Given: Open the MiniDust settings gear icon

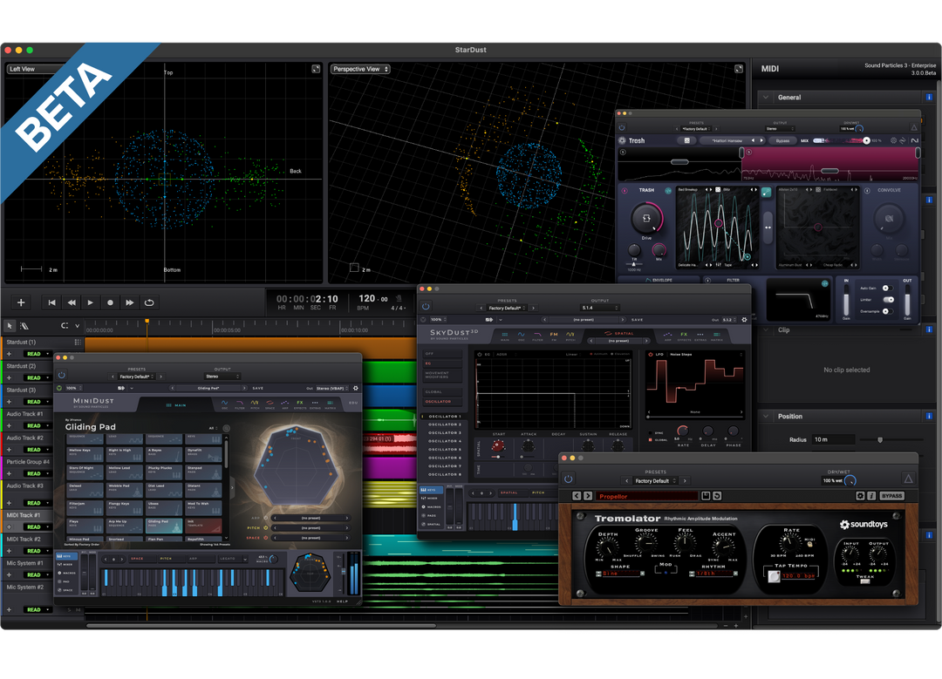Looking at the screenshot, I should [356, 389].
